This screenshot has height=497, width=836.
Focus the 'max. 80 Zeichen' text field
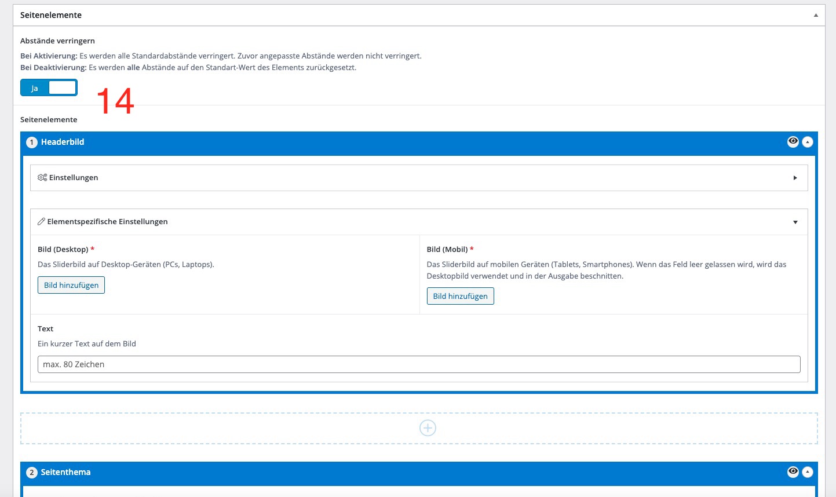(x=418, y=364)
